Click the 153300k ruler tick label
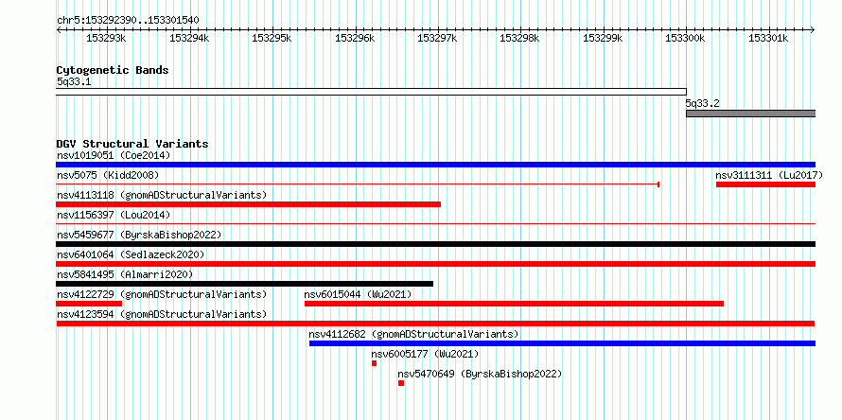Viewport: 842px width, 420px height. click(x=685, y=39)
